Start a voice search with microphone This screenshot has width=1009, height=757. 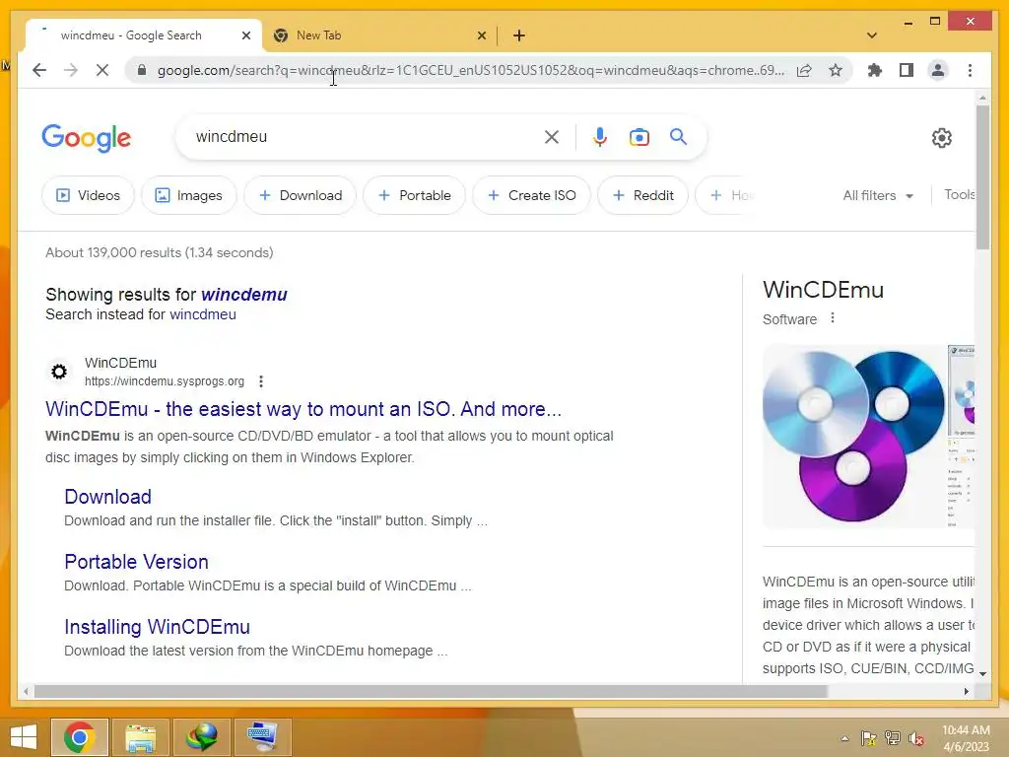click(600, 137)
